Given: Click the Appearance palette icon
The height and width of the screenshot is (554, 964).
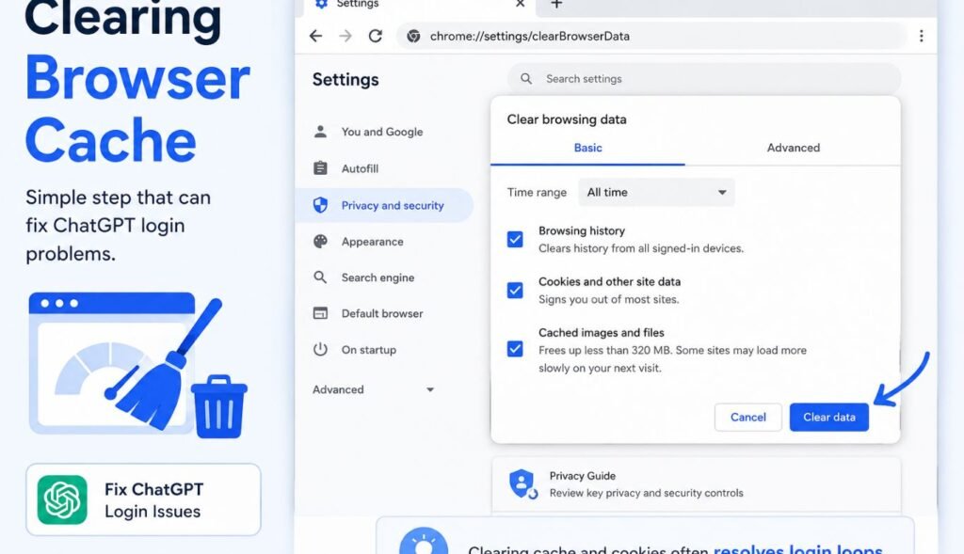Looking at the screenshot, I should tap(320, 242).
